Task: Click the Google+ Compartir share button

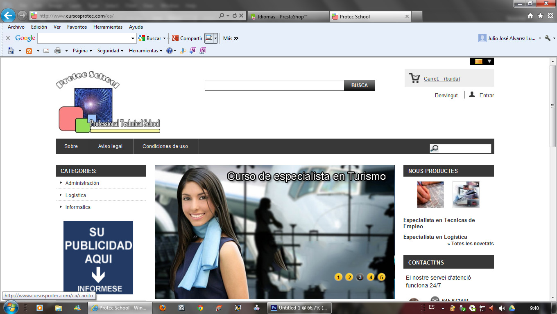Action: click(187, 38)
